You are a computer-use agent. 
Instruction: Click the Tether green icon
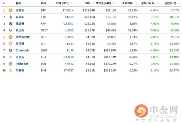click(11, 30)
